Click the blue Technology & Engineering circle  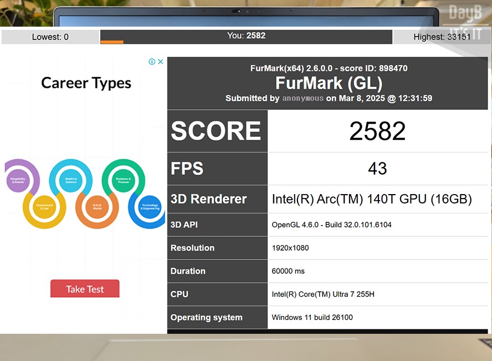tap(148, 206)
